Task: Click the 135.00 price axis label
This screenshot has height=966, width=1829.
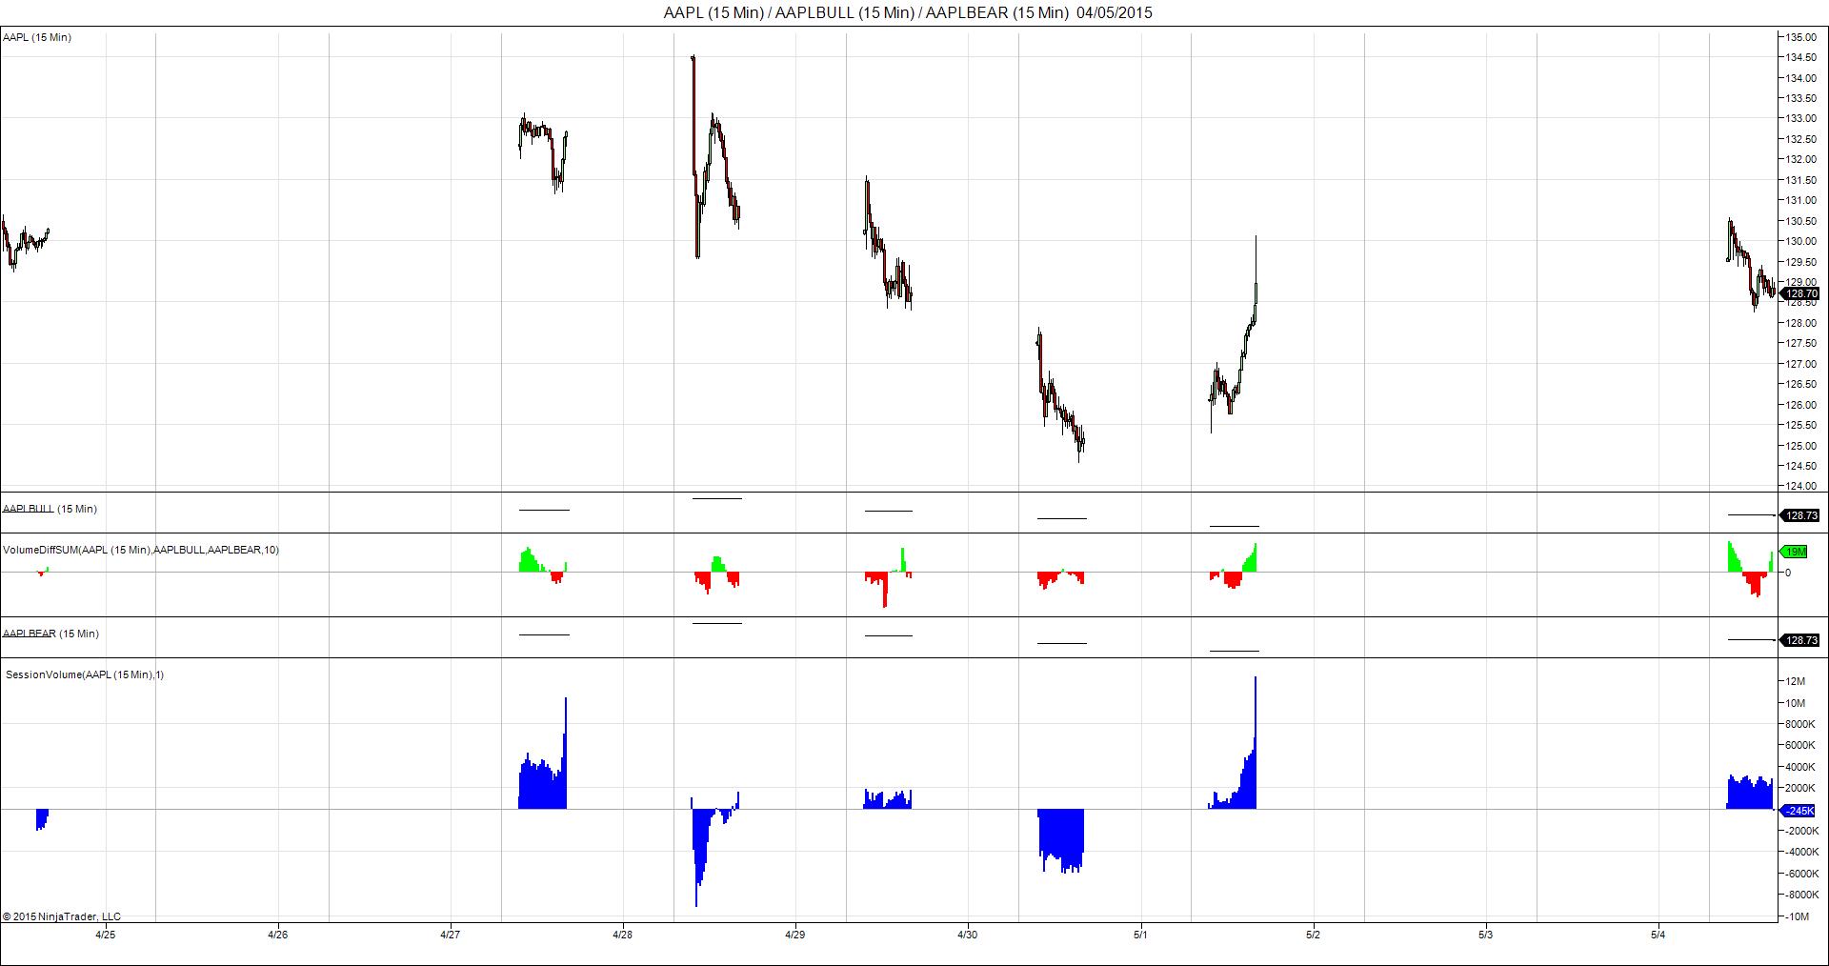Action: click(x=1800, y=37)
